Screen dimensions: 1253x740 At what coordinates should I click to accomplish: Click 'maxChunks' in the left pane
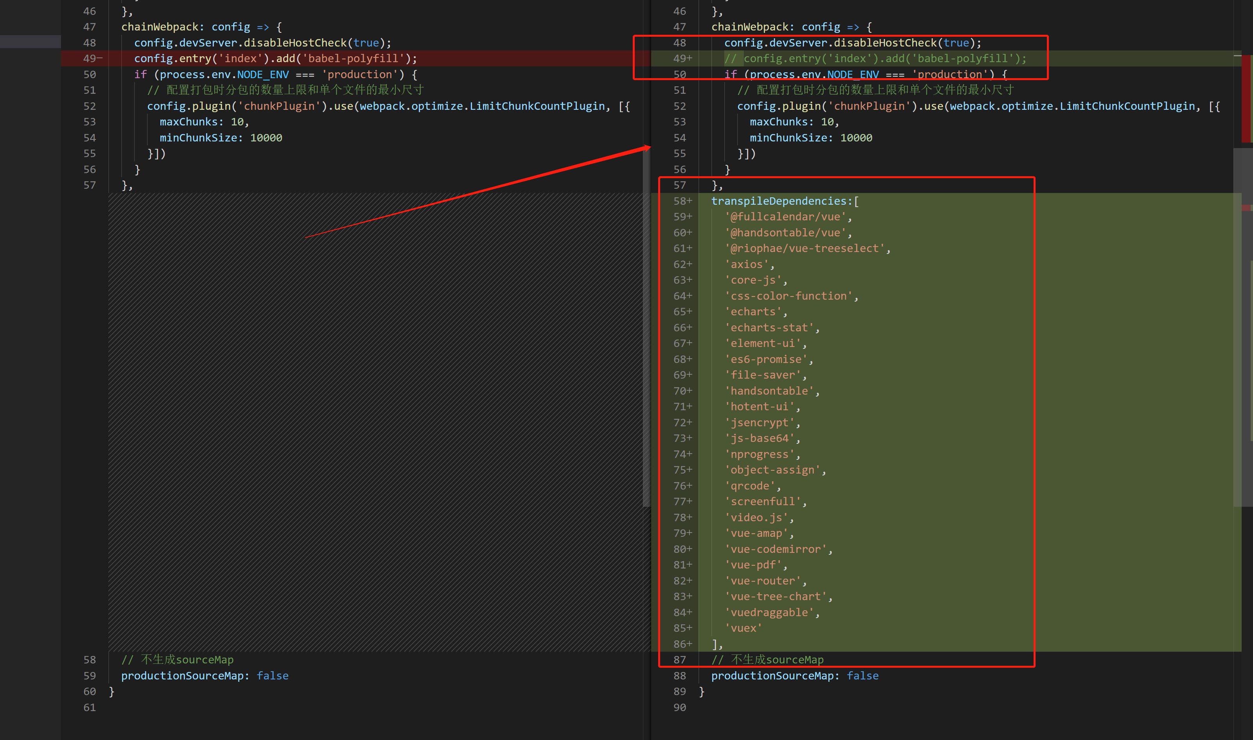(x=188, y=122)
